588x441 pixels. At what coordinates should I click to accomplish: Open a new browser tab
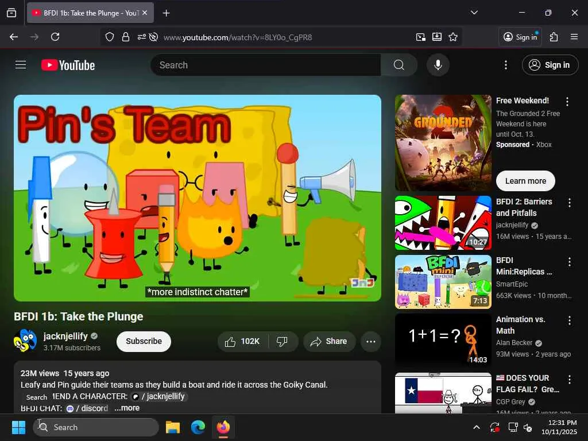click(166, 13)
